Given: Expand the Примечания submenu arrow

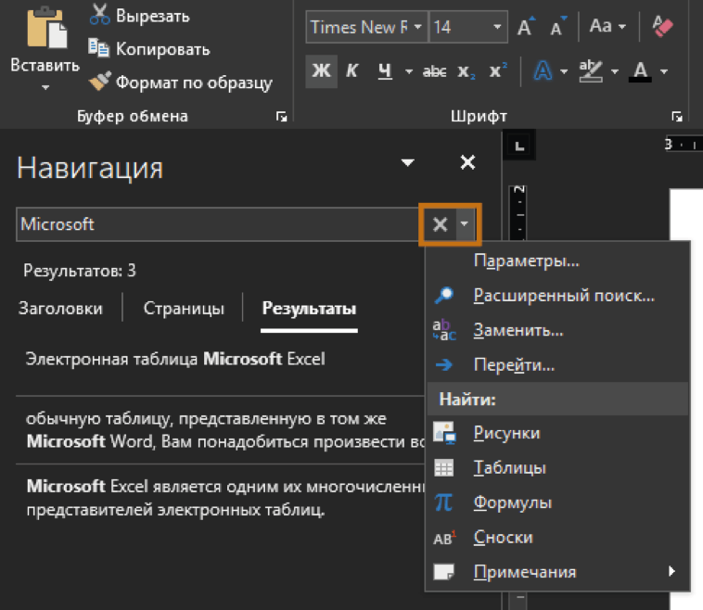Looking at the screenshot, I should pyautogui.click(x=671, y=571).
